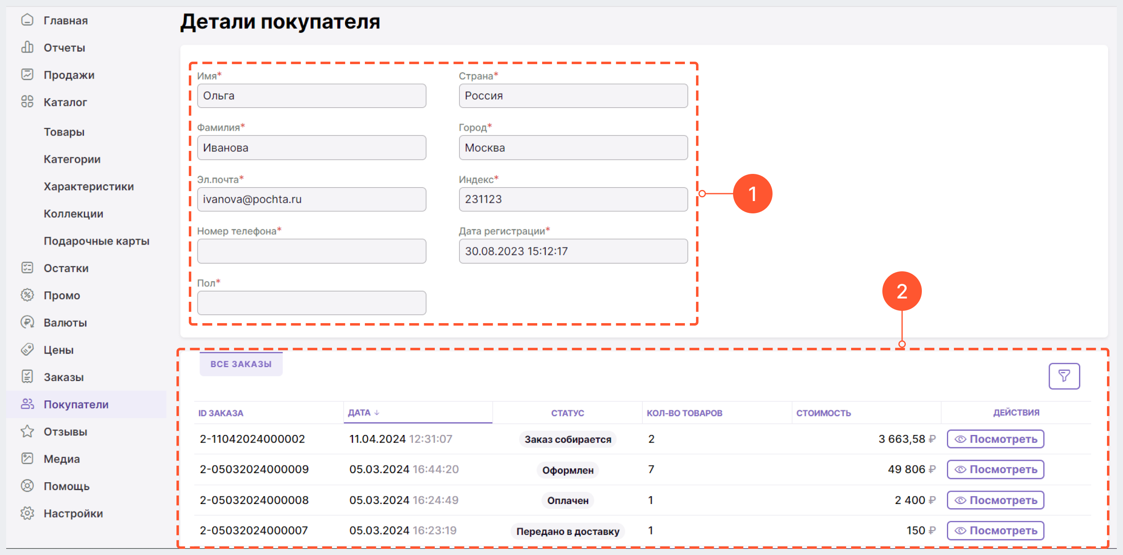Open Характеристики under Каталог
The width and height of the screenshot is (1123, 555).
[x=88, y=187]
